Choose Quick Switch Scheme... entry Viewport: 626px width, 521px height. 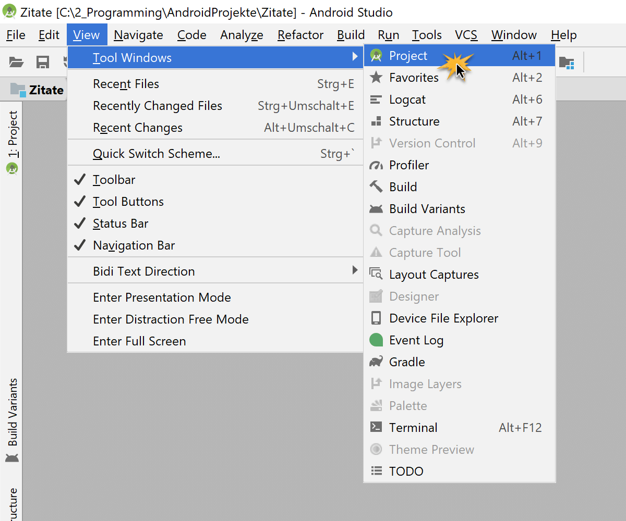pyautogui.click(x=215, y=154)
